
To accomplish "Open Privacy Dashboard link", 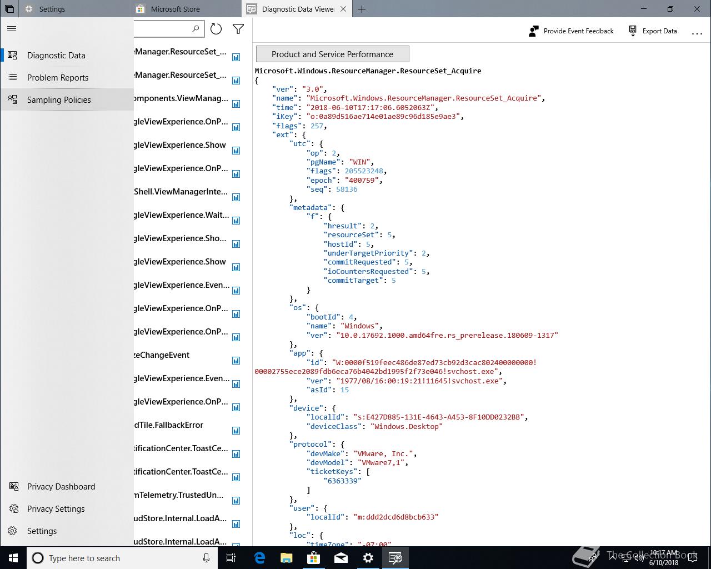I will (67, 487).
